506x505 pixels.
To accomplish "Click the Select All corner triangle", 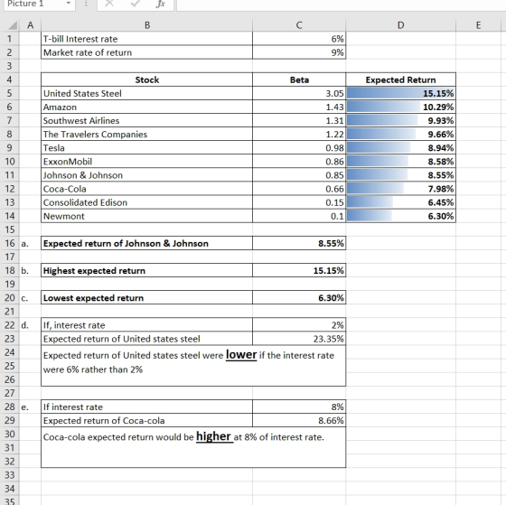I will (x=12, y=25).
